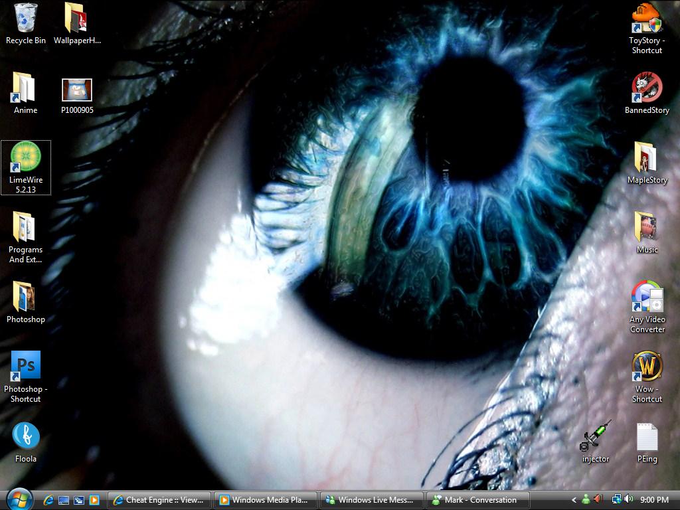
Task: Select the PEing text file icon
Action: (647, 437)
